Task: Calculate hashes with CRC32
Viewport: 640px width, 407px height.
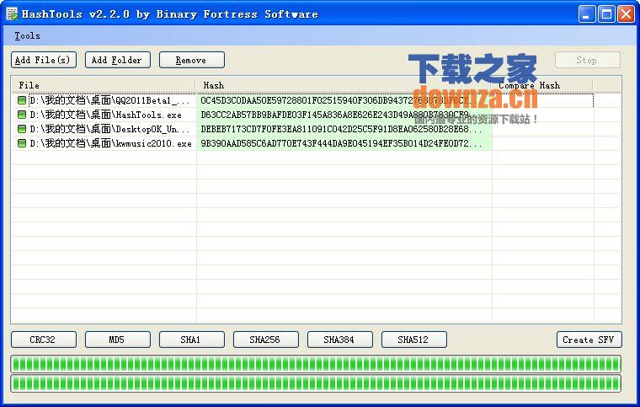Action: pos(44,340)
